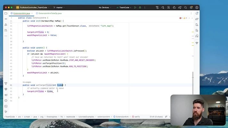Expand FtcRobotController_TeamCode project dropdown
Screen dimensions: 228x128
tap(33, 8)
